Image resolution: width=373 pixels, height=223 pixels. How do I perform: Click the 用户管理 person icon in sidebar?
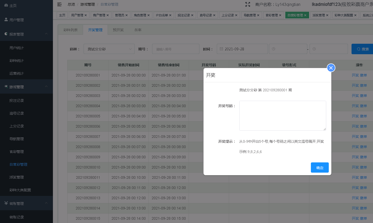coord(6,20)
